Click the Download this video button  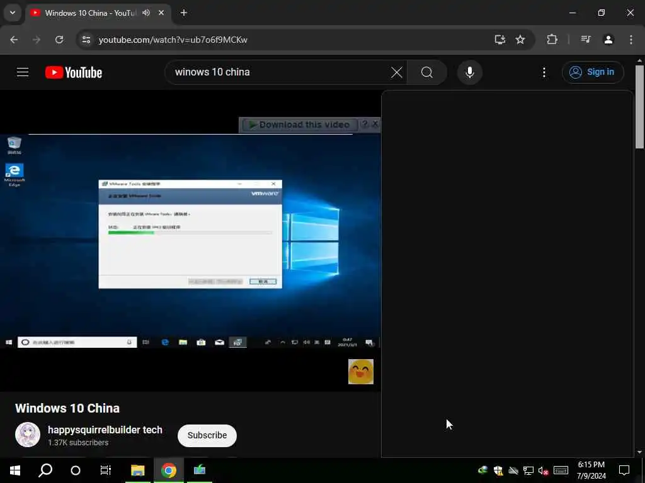tap(300, 125)
